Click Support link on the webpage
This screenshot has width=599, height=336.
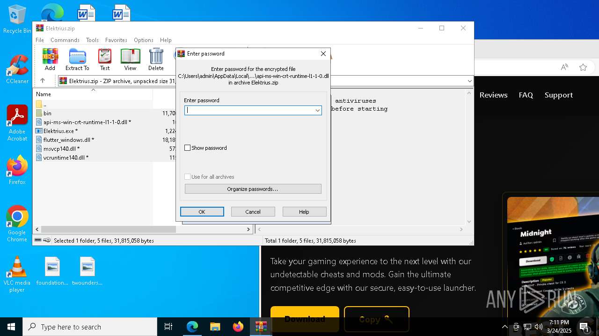559,95
